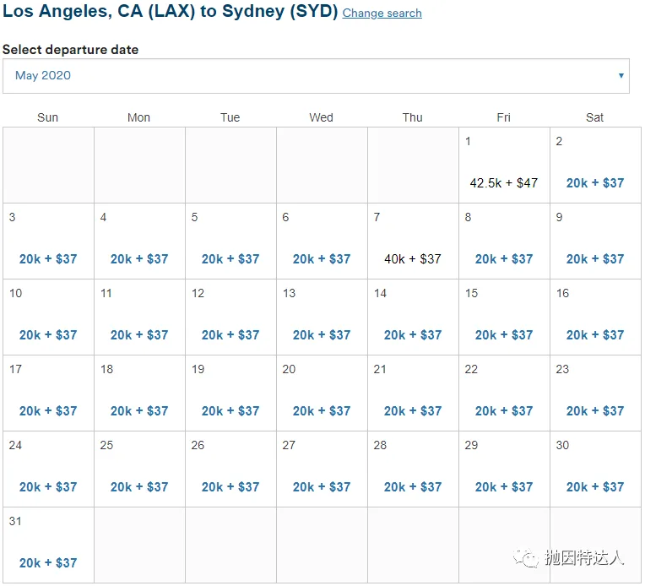645x586 pixels.
Task: Select May 31 fare 20k + $37
Action: [48, 563]
